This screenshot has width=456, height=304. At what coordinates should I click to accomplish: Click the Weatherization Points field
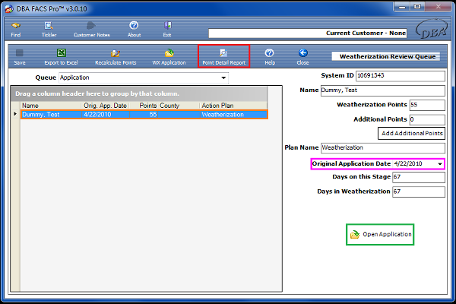427,105
